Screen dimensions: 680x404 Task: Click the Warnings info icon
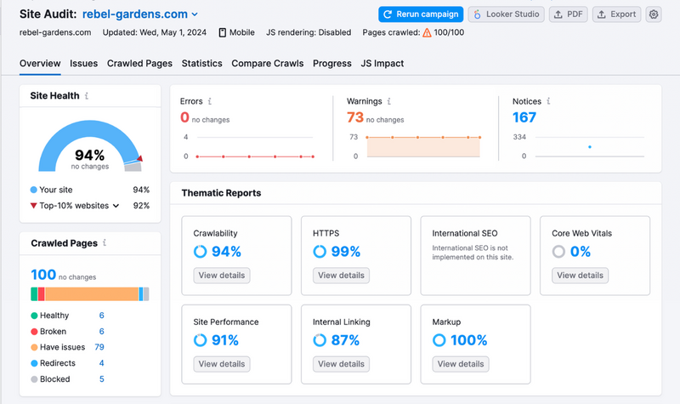(x=389, y=101)
